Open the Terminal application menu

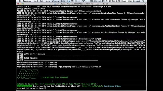click(x=27, y=1)
